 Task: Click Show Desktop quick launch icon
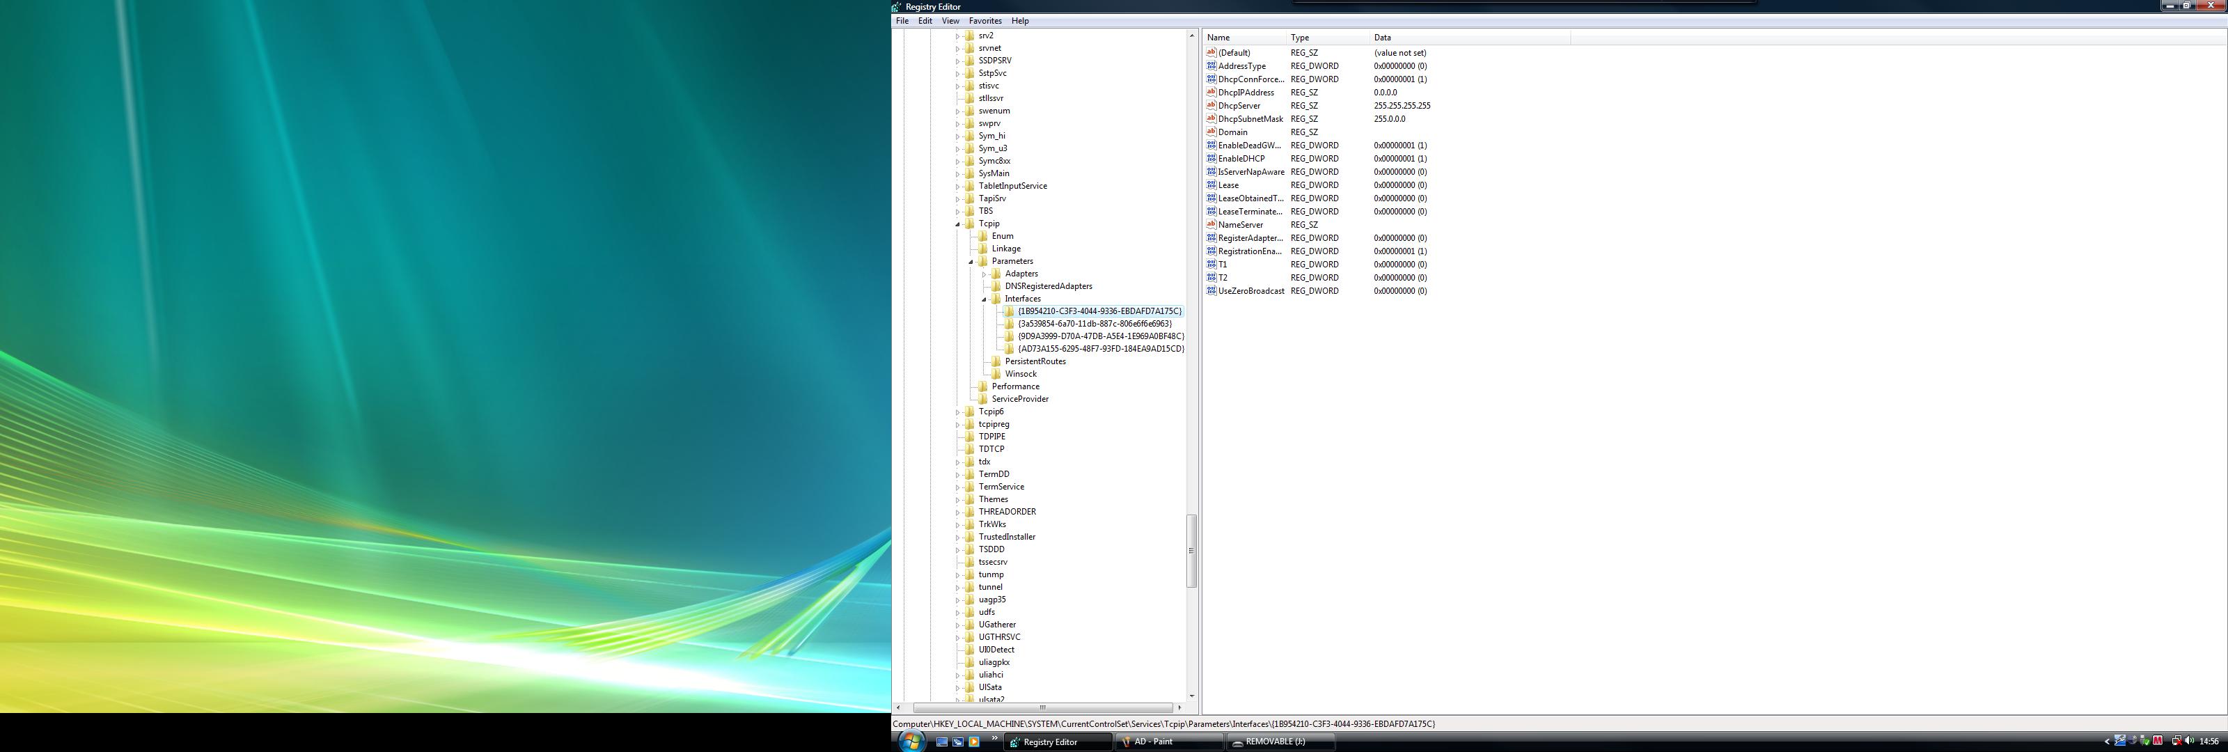pos(942,742)
